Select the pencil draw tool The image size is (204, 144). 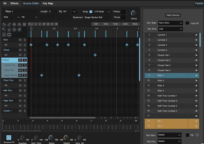[x=10, y=25]
